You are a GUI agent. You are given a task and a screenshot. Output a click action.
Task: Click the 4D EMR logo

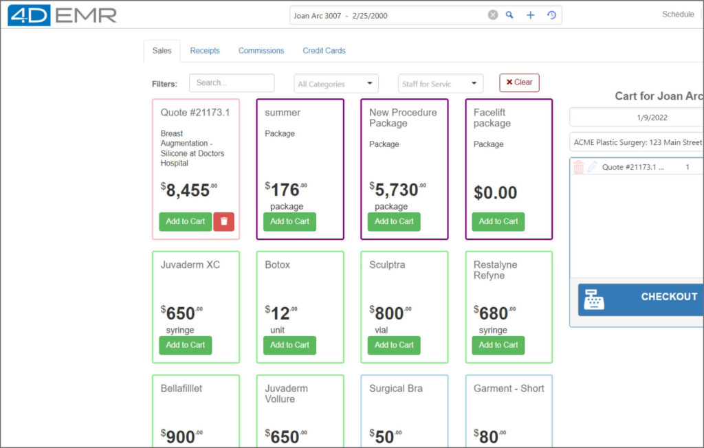(62, 15)
